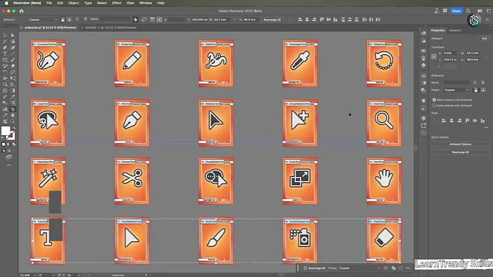Open the Asset Export panel from the dock
Image resolution: width=493 pixels, height=277 pixels.
[x=424, y=125]
